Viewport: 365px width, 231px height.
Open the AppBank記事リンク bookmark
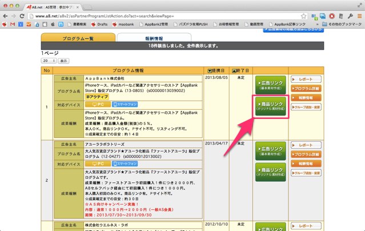tap(287, 24)
